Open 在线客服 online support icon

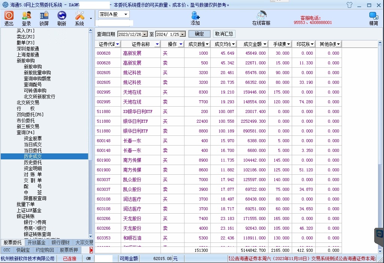pos(261,15)
